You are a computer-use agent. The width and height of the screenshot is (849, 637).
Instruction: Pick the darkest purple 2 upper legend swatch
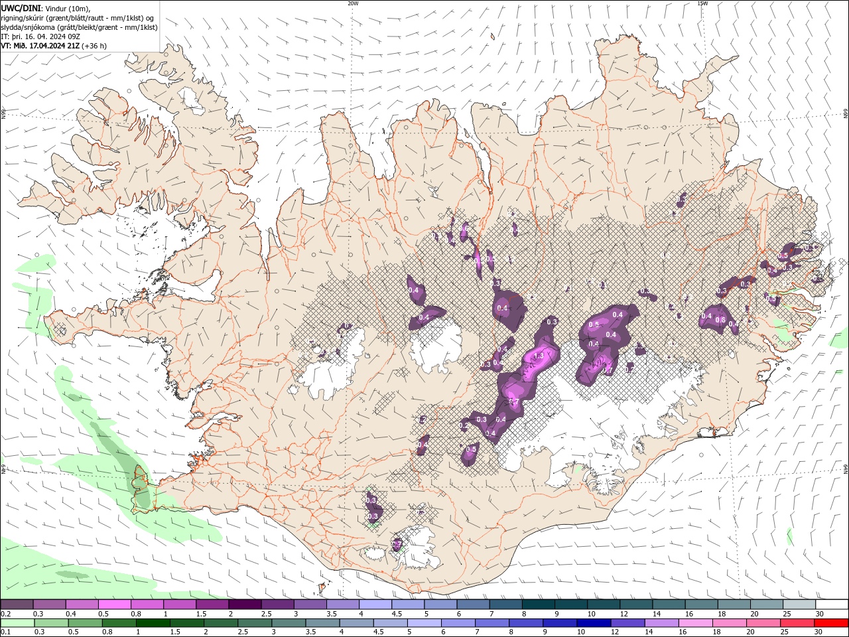pos(245,604)
